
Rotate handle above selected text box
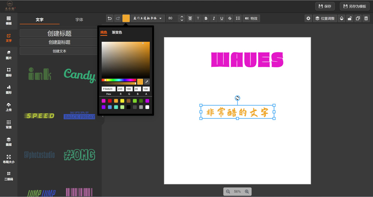[x=237, y=98]
